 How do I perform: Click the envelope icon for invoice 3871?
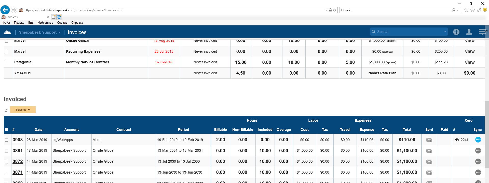(429, 173)
